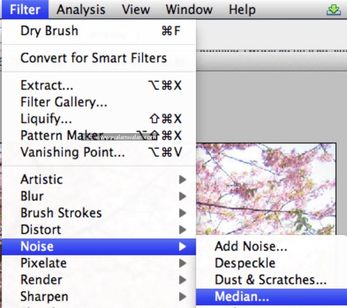Expand the Blur filter submenu

32,196
